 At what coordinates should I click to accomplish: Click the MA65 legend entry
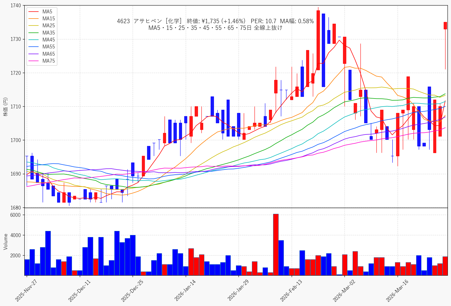coord(42,54)
